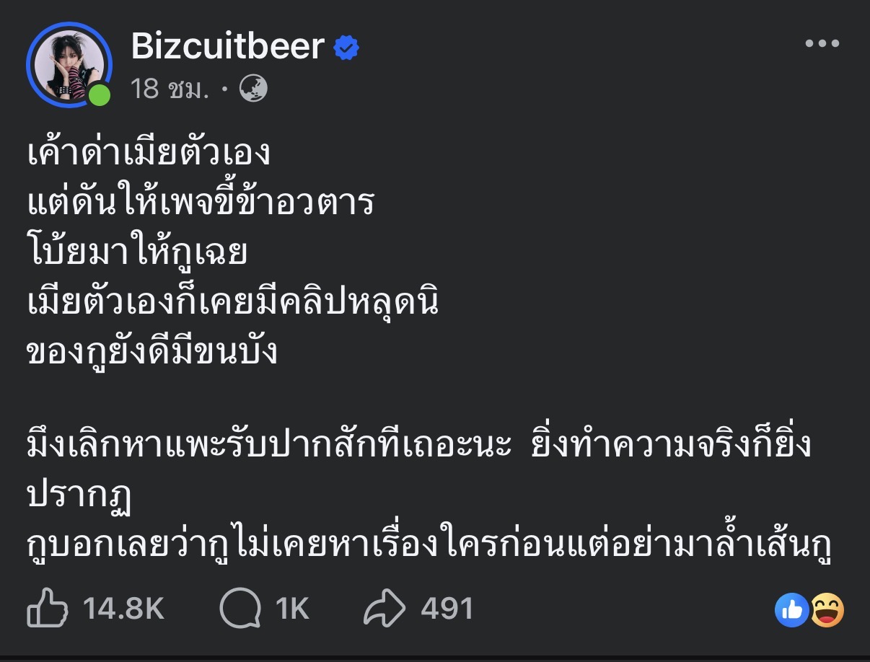Click the last line of post text

pos(430,547)
